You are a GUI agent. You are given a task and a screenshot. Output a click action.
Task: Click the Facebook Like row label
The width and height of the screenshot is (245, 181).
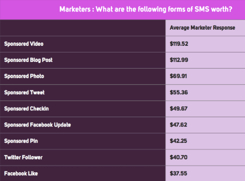[21, 174]
